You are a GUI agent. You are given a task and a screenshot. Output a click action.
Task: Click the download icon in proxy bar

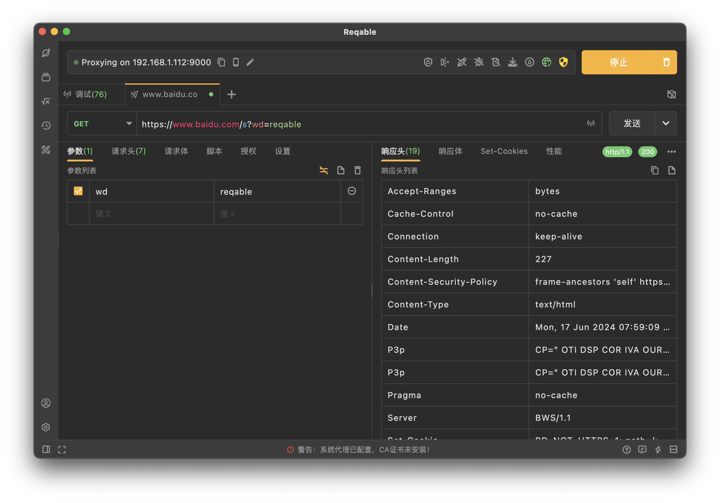click(513, 62)
